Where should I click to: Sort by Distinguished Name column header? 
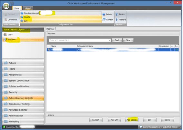117,46
